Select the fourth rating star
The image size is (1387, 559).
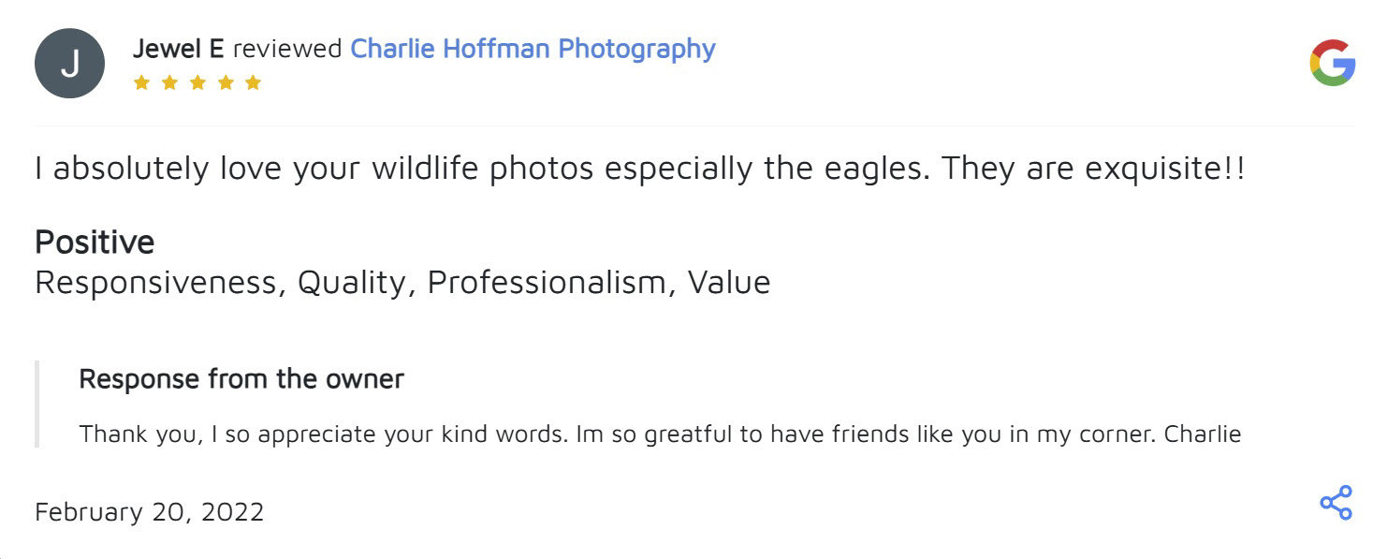(x=225, y=83)
